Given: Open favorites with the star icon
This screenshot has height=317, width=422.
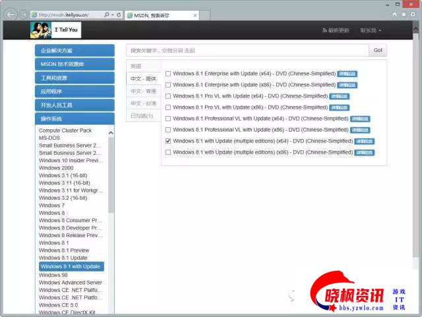Looking at the screenshot, I should pos(404,14).
